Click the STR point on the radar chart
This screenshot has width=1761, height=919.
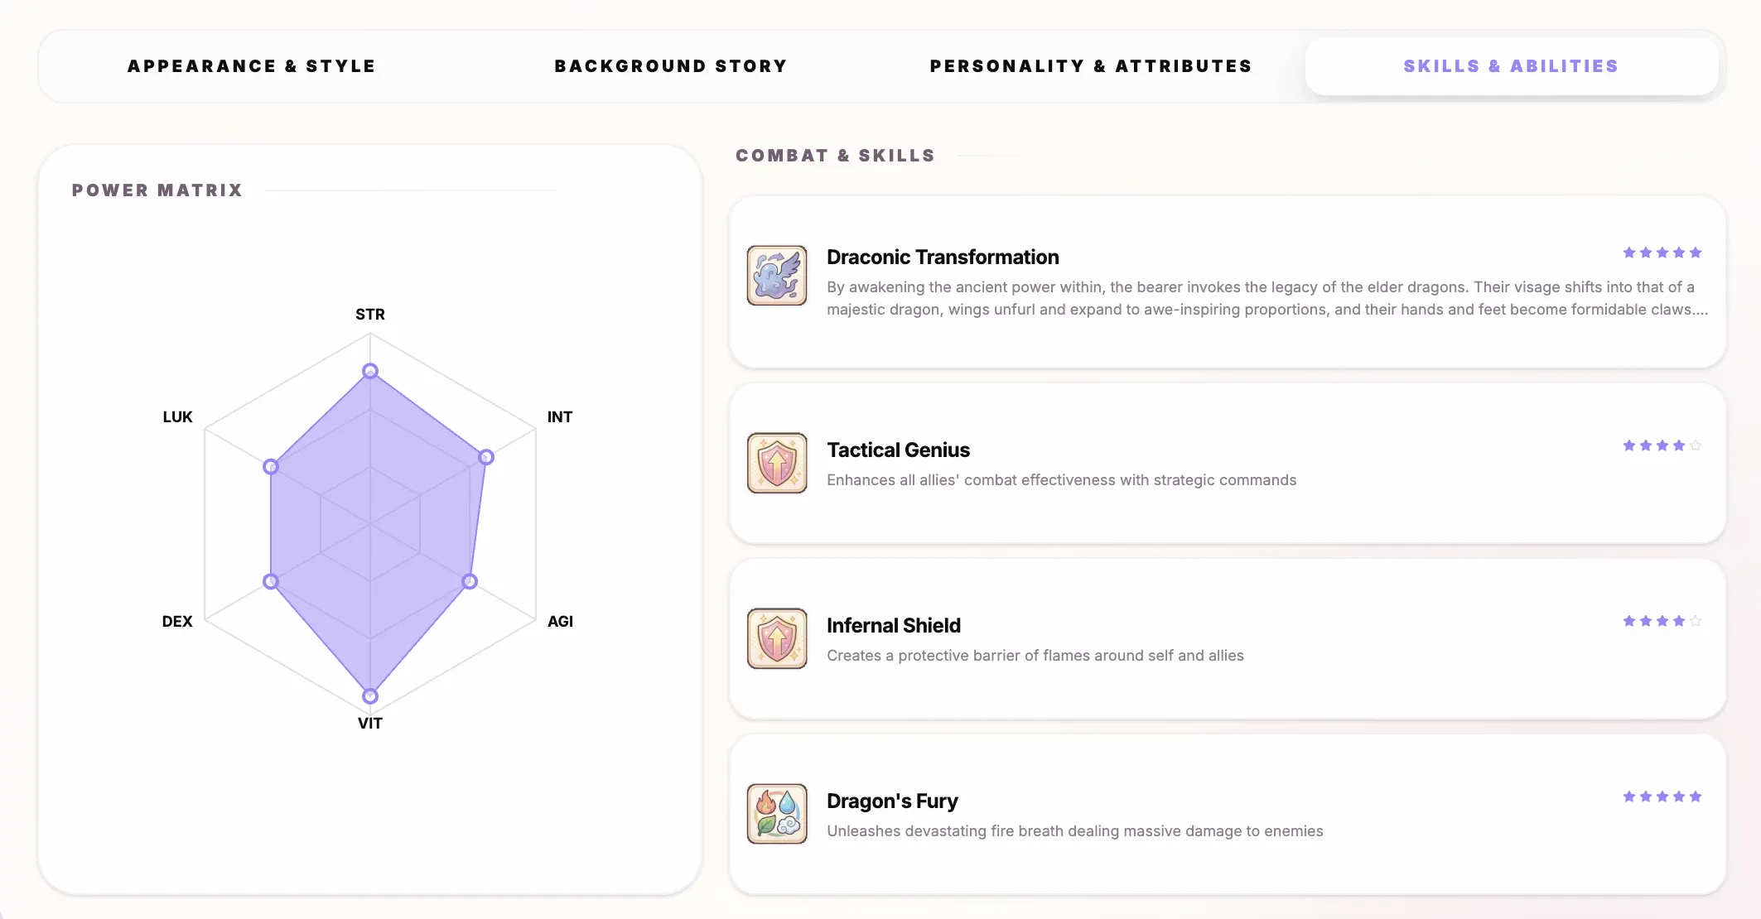tap(370, 371)
